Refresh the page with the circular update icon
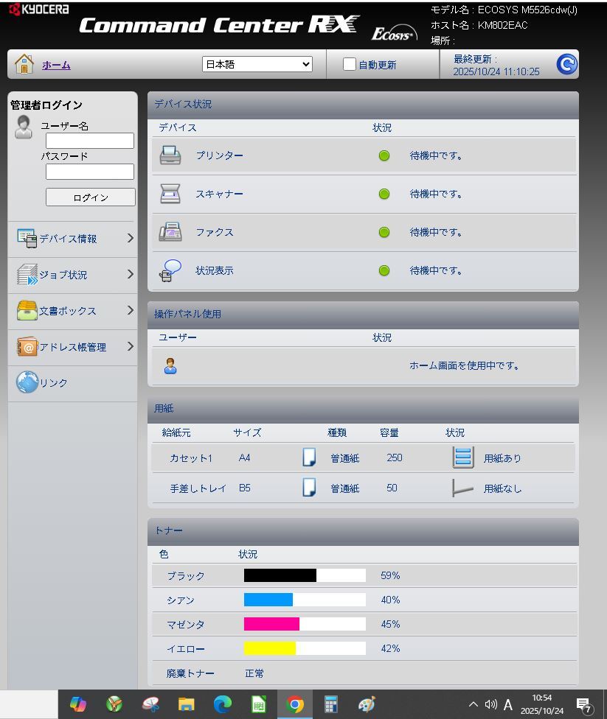 [x=565, y=64]
